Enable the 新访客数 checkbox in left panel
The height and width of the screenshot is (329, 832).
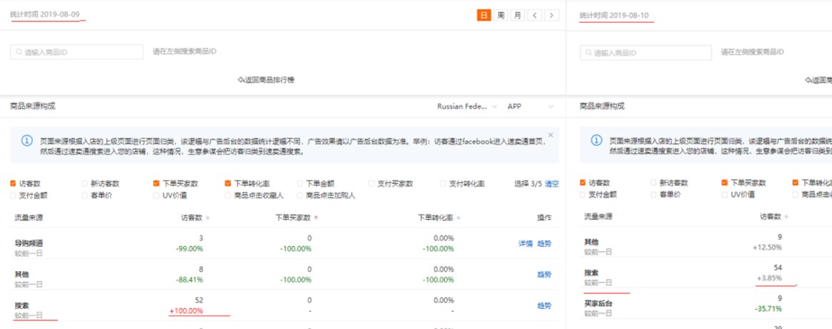pos(86,183)
